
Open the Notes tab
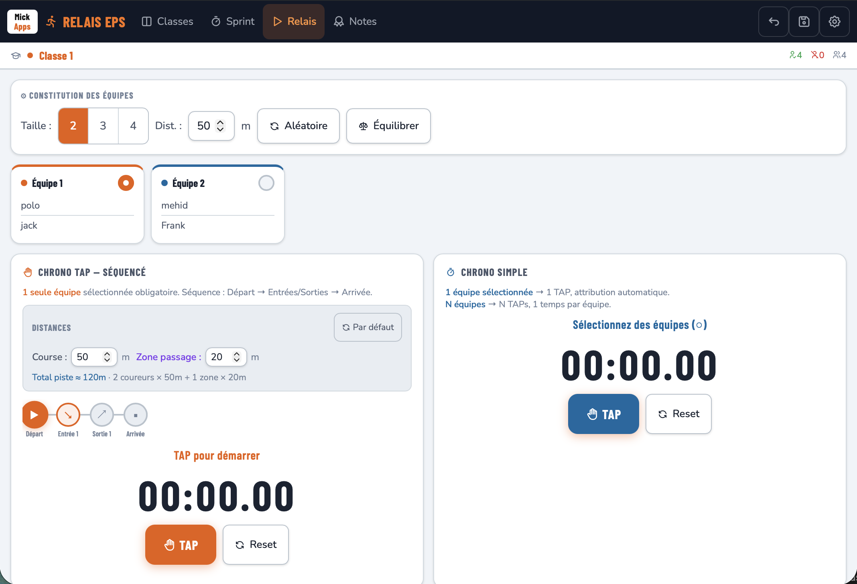355,22
